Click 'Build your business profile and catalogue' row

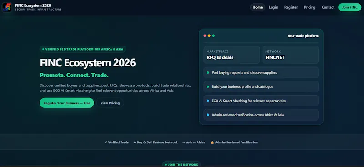click(x=261, y=86)
